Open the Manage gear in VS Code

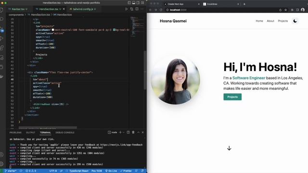pyautogui.click(x=1, y=164)
